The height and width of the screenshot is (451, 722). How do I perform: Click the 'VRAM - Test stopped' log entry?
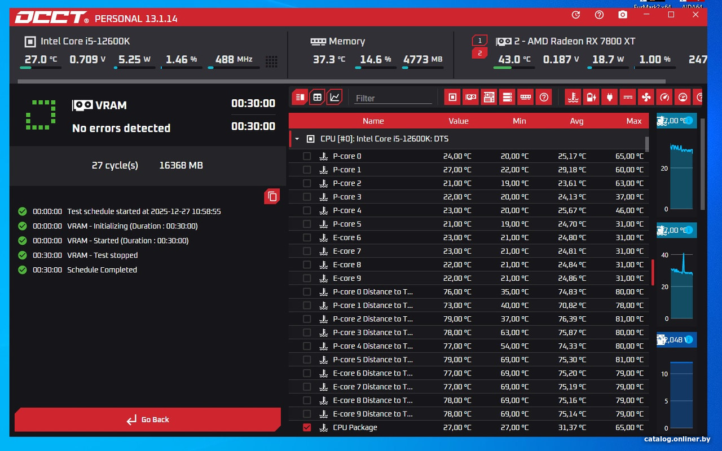point(102,255)
